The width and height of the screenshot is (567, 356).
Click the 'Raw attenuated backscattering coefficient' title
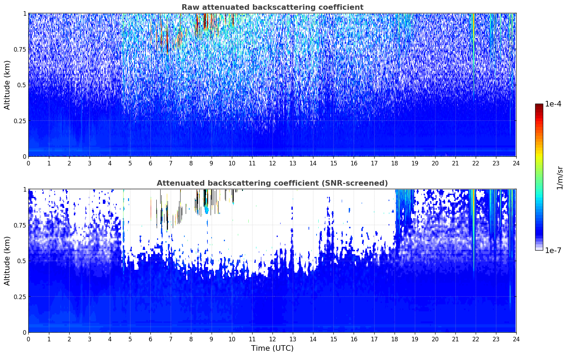coord(272,7)
